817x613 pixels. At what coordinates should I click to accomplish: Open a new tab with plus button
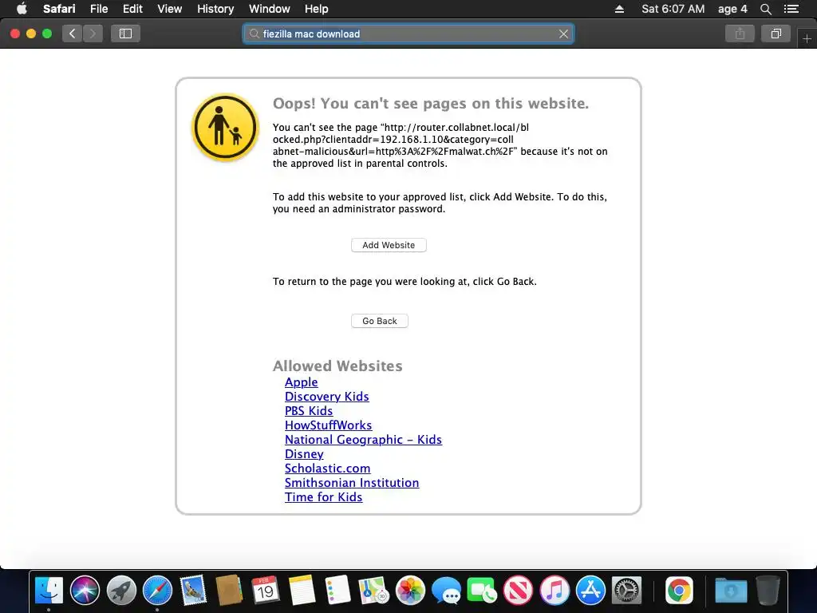(807, 38)
